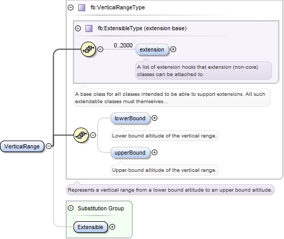
Task: Select the Extensible substitution element
Action: pos(90,227)
